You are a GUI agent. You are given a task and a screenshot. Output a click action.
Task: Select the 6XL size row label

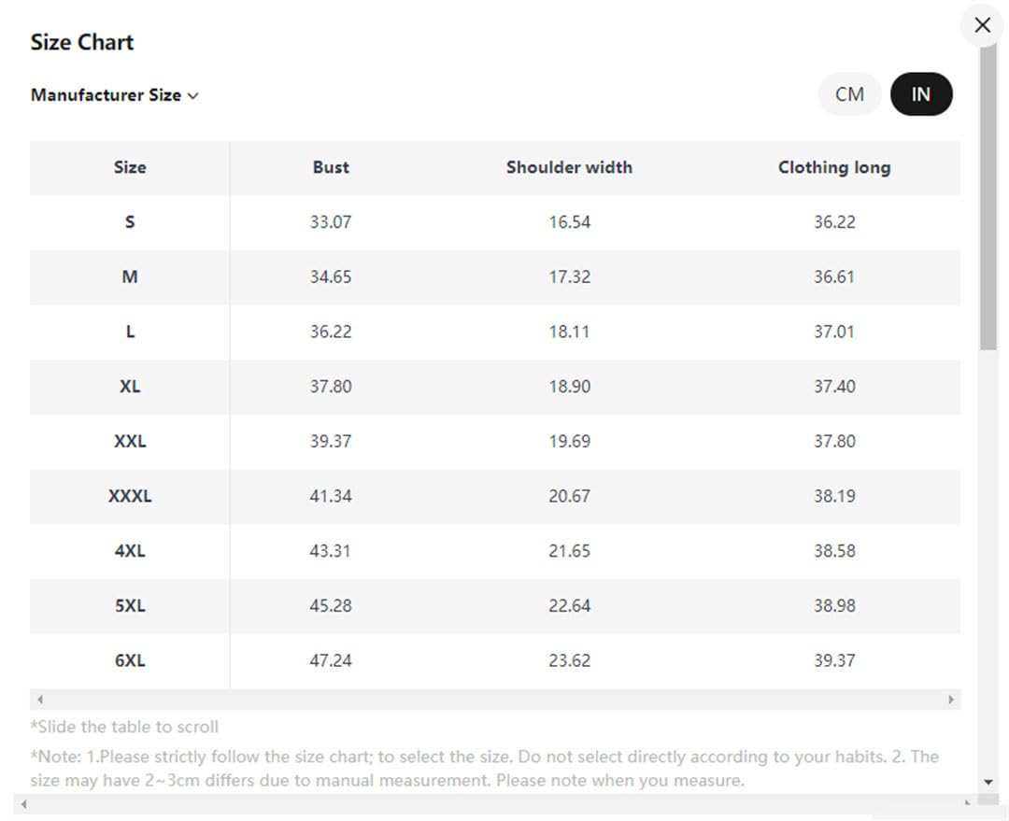click(130, 660)
